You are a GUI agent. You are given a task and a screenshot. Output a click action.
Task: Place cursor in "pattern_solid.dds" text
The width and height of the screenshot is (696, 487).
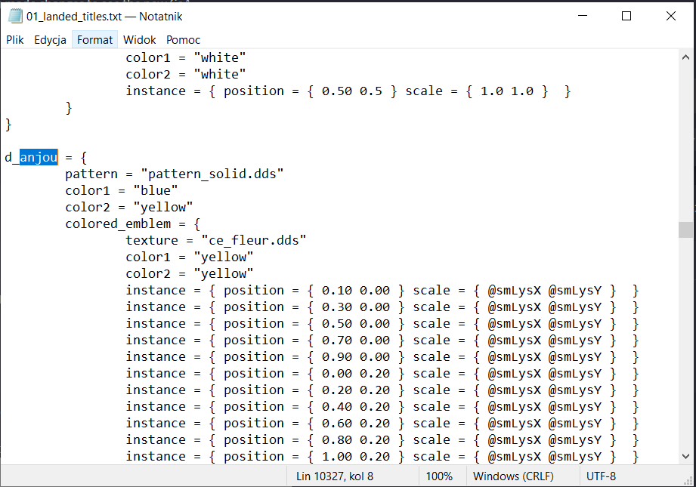[x=212, y=174]
